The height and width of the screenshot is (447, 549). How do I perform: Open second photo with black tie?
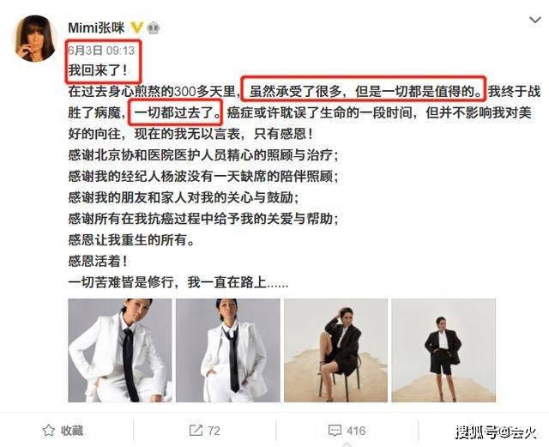click(x=228, y=350)
